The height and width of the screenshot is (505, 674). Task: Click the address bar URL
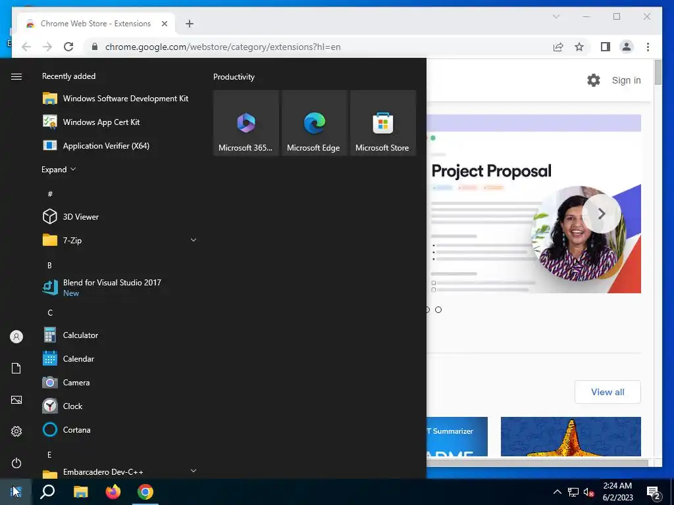(x=222, y=47)
